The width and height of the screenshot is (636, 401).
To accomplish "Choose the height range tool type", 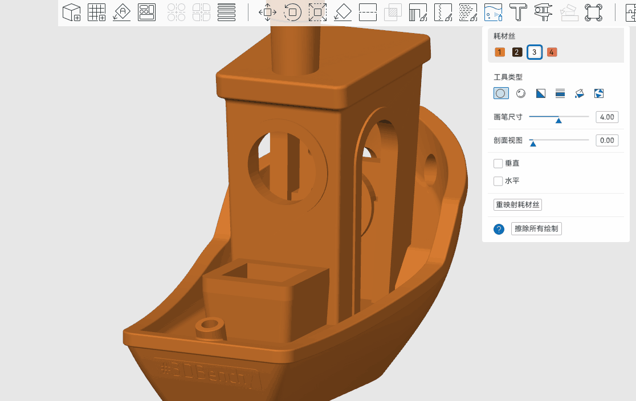I will pos(560,93).
